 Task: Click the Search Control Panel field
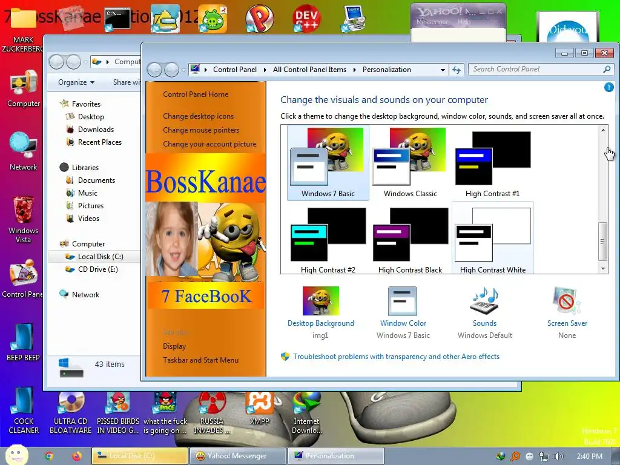pos(541,69)
